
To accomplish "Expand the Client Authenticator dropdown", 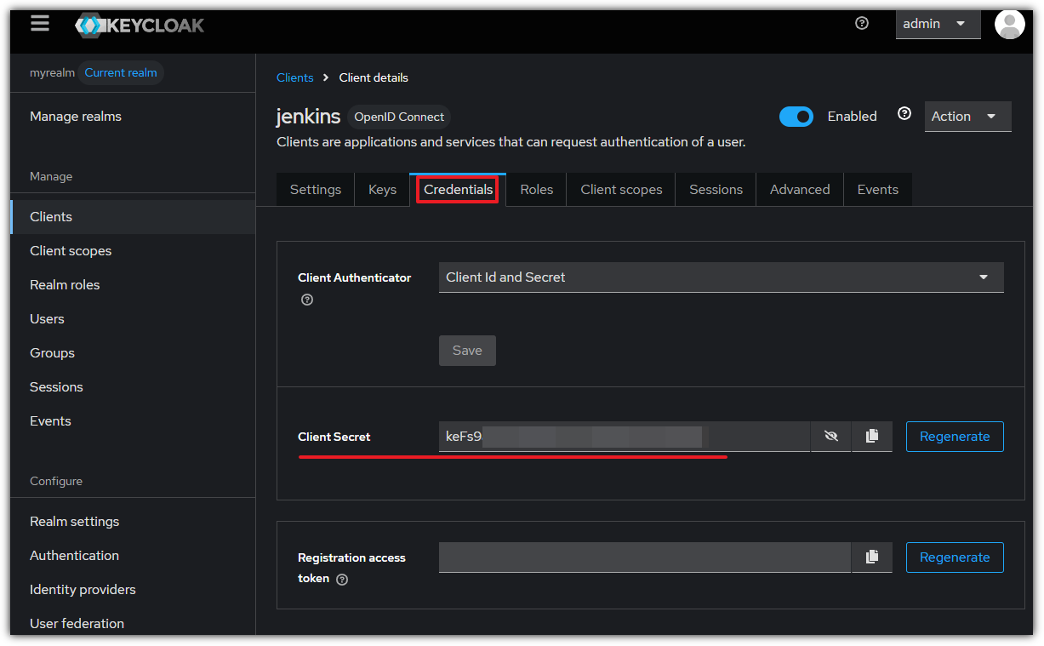I will [722, 277].
